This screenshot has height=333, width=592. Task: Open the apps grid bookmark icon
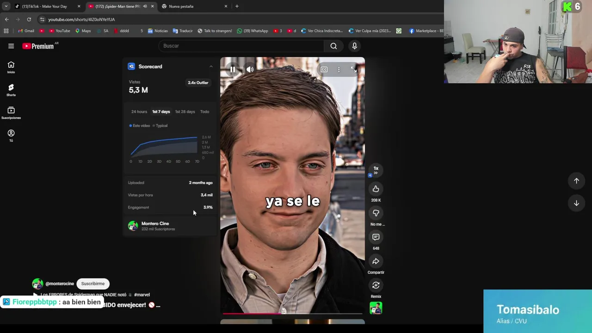point(6,31)
